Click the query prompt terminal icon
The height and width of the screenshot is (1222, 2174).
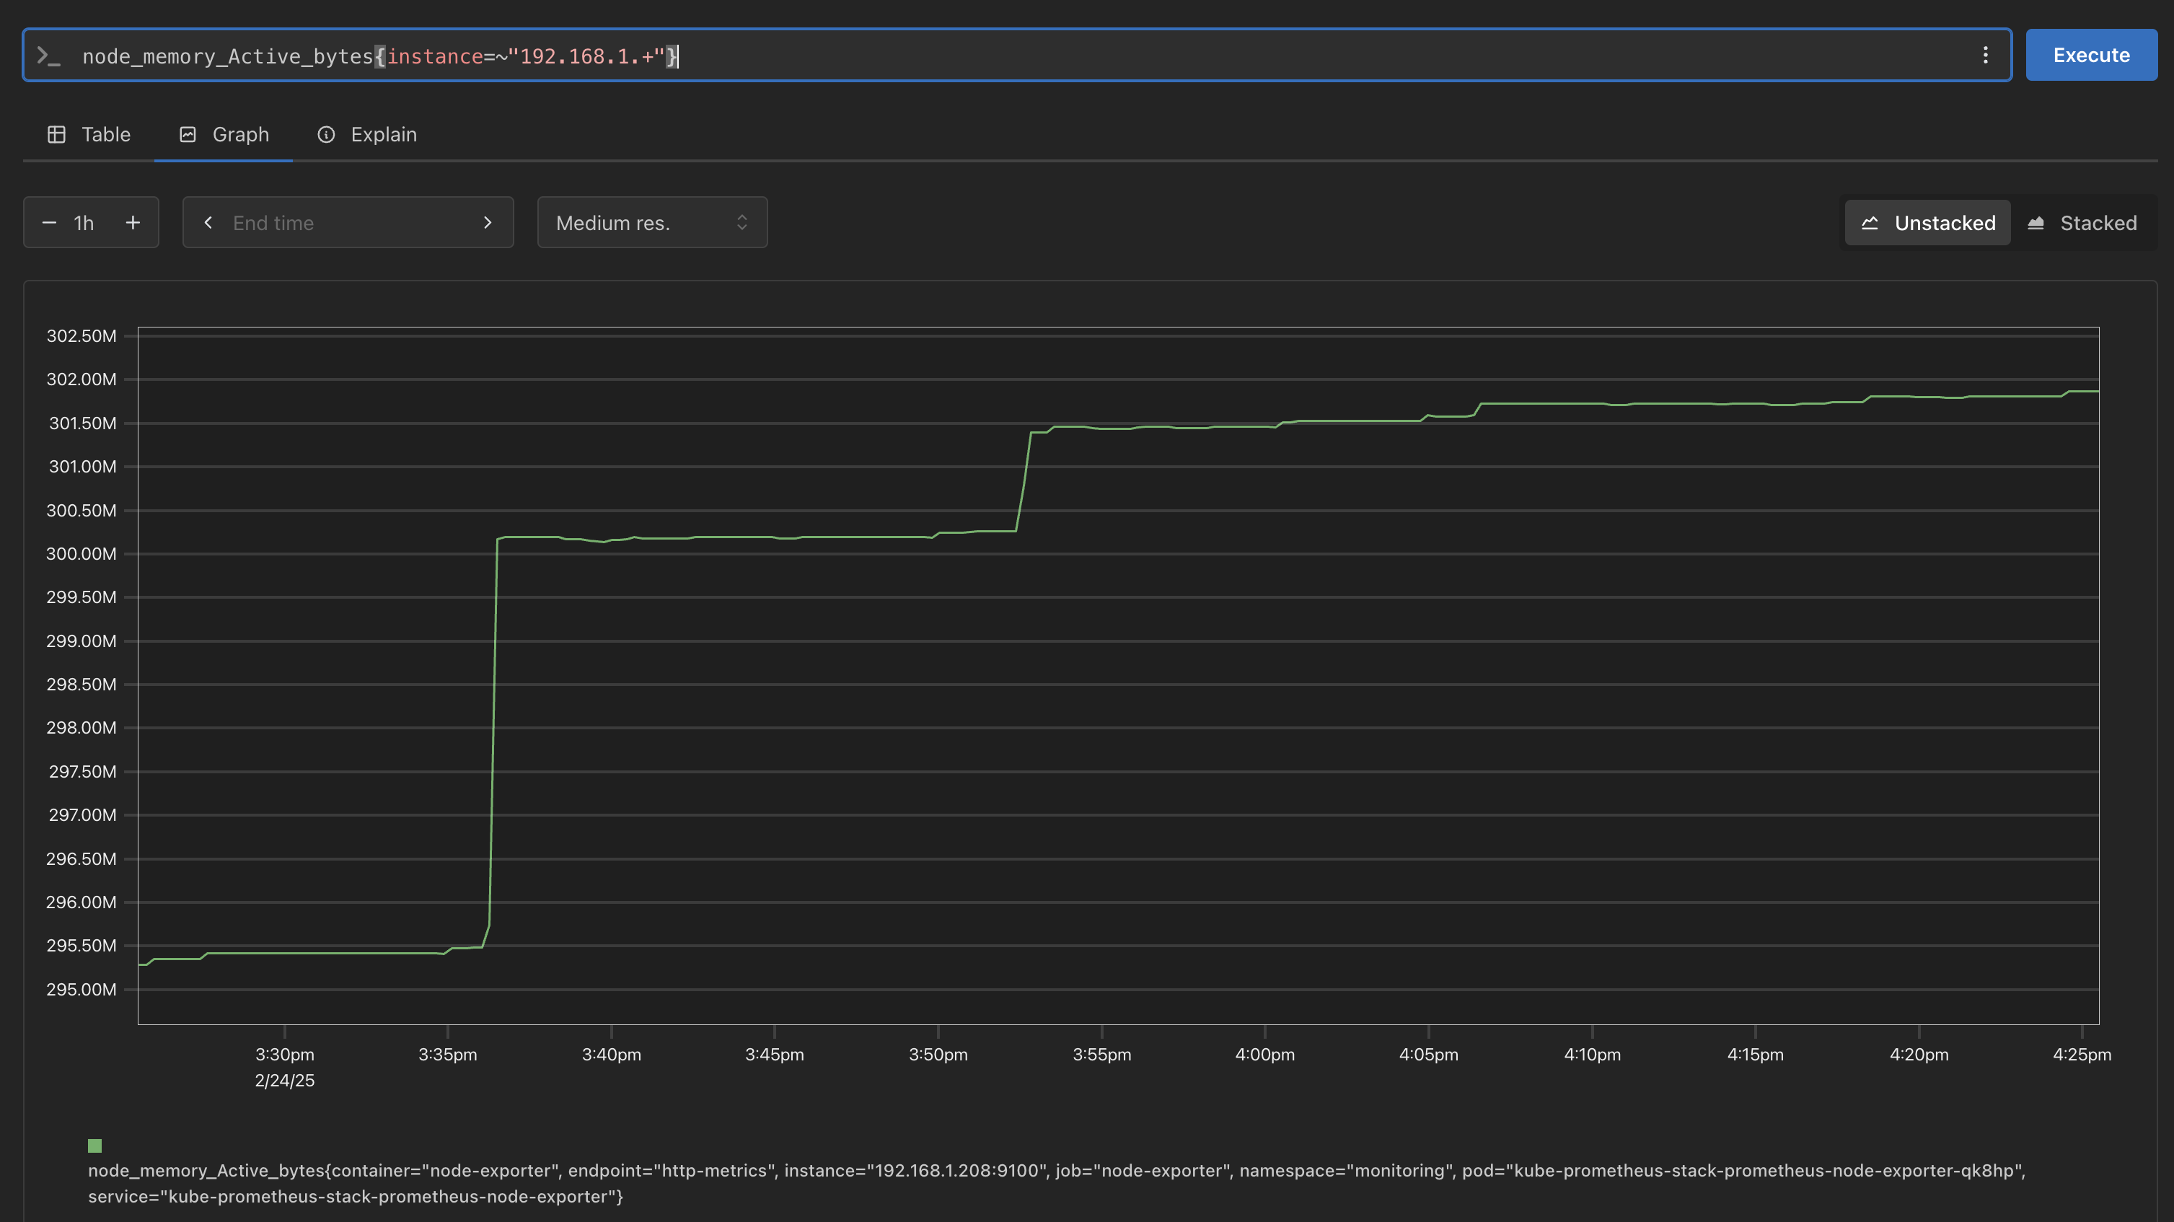(48, 56)
